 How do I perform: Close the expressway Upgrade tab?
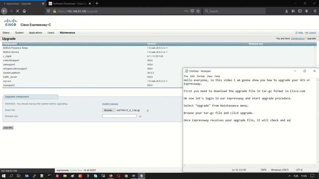pos(43,3)
